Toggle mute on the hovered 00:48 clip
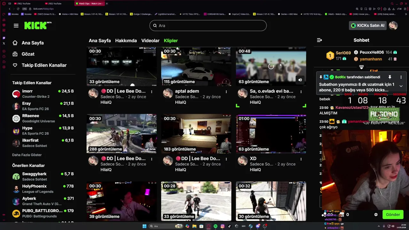This screenshot has width=409, height=230. click(300, 80)
